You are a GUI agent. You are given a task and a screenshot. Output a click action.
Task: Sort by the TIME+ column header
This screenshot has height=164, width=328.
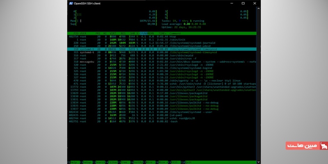(162, 34)
